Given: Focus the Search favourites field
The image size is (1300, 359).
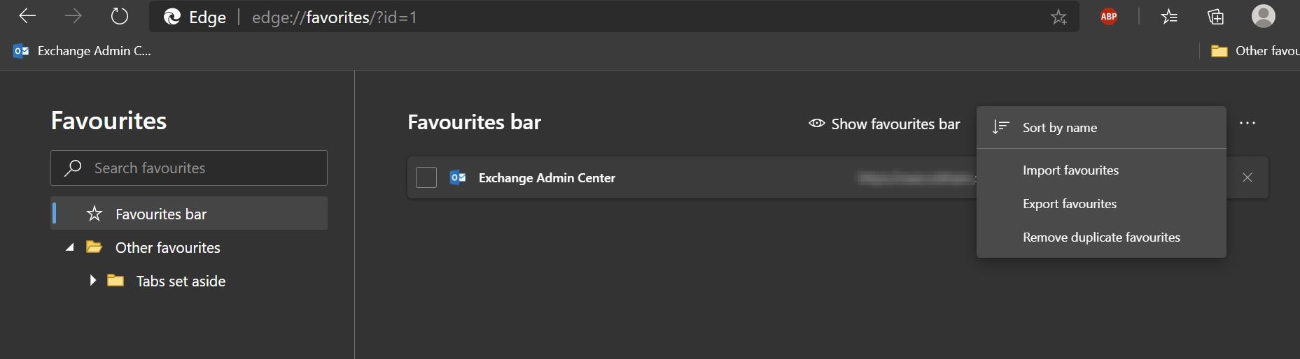Looking at the screenshot, I should click(x=189, y=168).
